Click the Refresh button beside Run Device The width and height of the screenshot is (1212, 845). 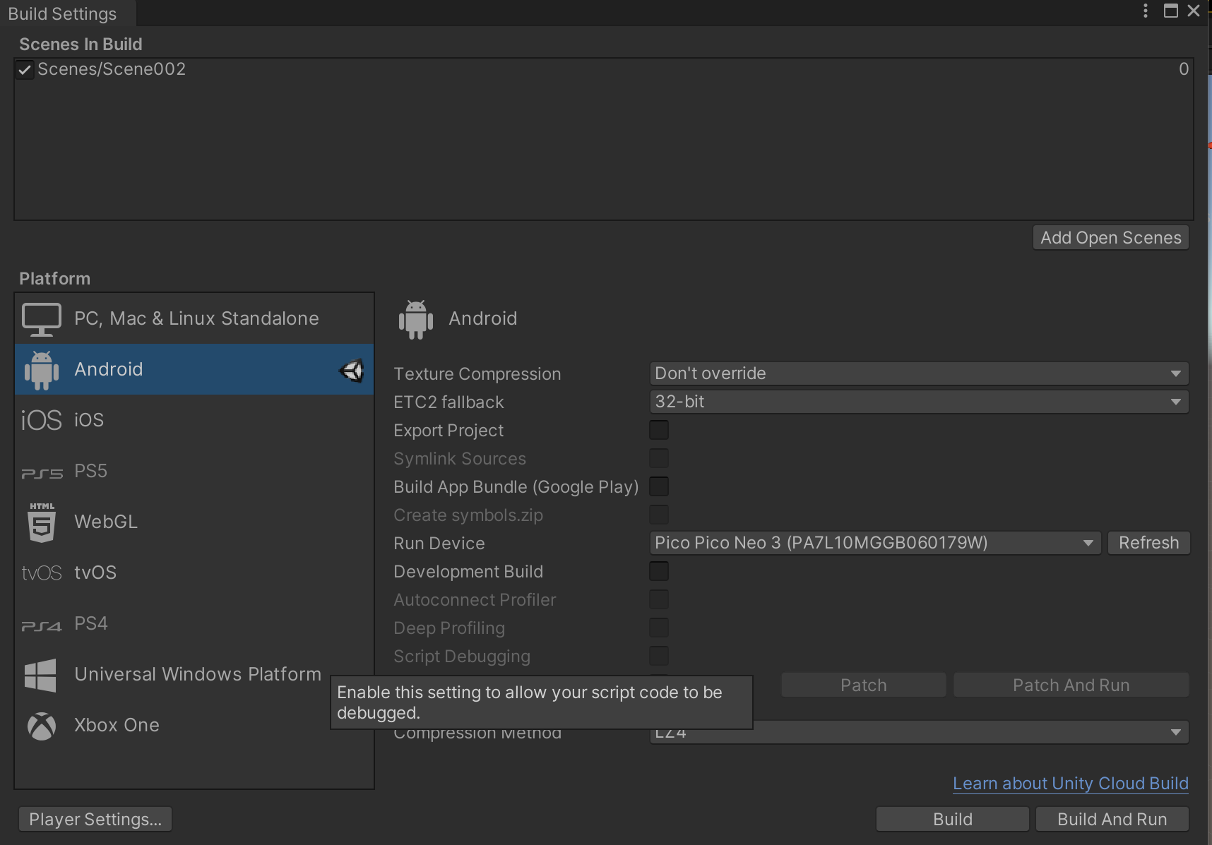click(1149, 543)
